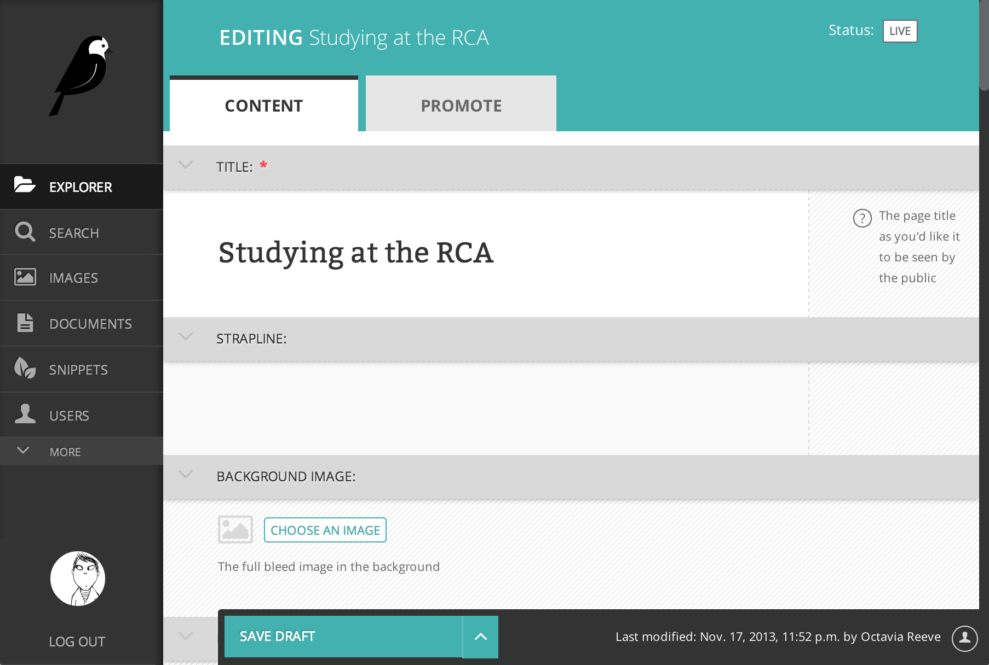Click into the Strapline text field
Viewport: 989px width, 665px height.
[x=485, y=408]
